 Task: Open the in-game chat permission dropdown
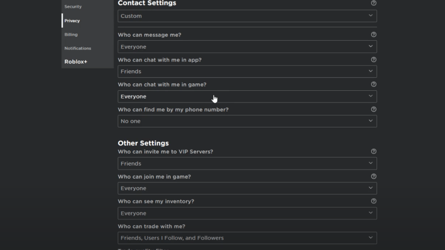(247, 96)
